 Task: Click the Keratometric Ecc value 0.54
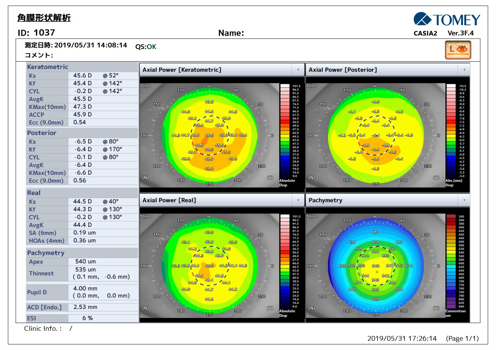pos(80,122)
